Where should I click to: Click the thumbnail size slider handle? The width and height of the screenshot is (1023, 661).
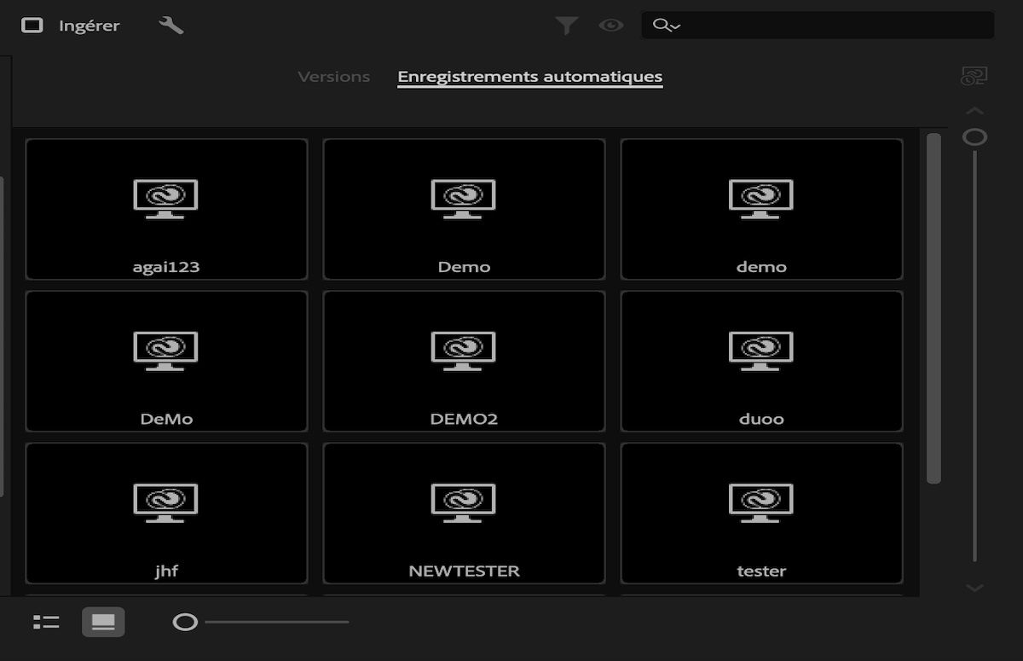(185, 622)
